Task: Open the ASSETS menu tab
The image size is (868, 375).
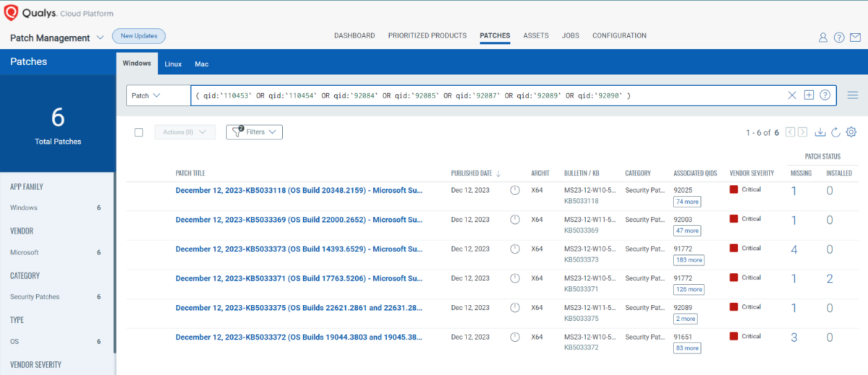Action: pyautogui.click(x=535, y=35)
